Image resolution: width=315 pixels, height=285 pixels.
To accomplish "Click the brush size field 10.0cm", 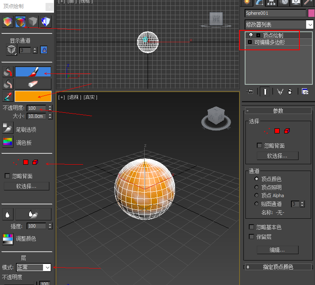I will (37, 116).
